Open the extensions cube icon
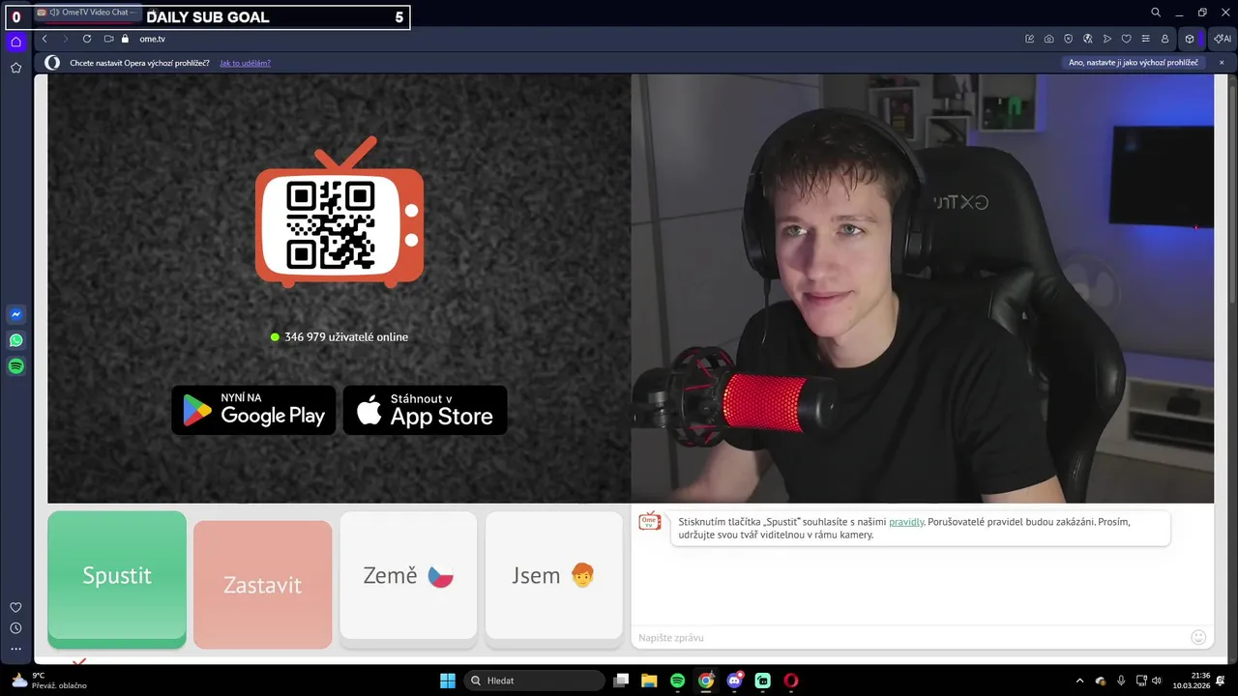Viewport: 1238px width, 696px height. [x=1190, y=39]
